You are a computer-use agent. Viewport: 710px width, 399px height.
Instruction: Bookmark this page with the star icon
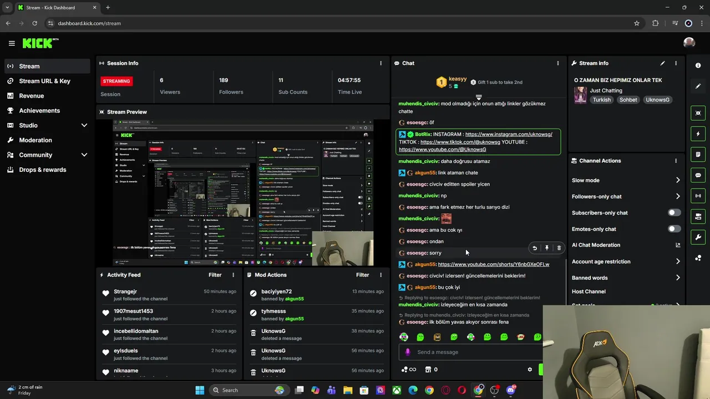[x=637, y=23]
